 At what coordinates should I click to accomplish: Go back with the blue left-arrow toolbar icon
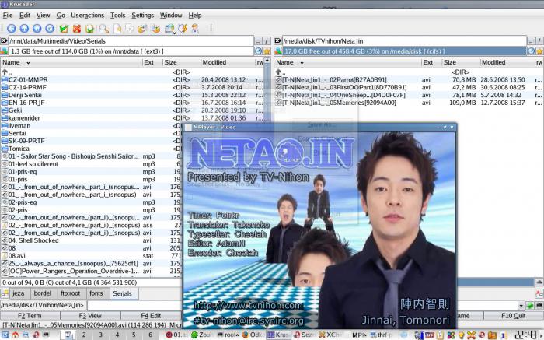pyautogui.click(x=11, y=29)
